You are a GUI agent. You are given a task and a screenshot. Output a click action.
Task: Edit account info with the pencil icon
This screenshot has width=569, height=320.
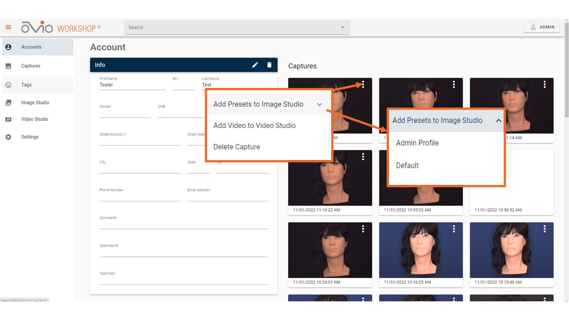(255, 65)
